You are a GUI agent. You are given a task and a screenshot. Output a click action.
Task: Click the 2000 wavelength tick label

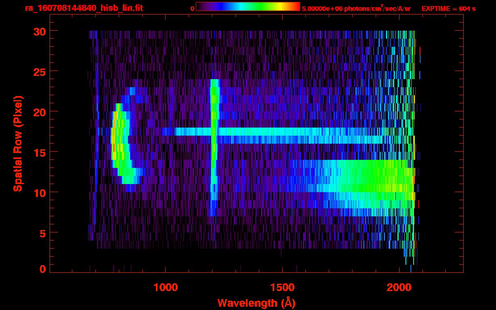pos(399,287)
